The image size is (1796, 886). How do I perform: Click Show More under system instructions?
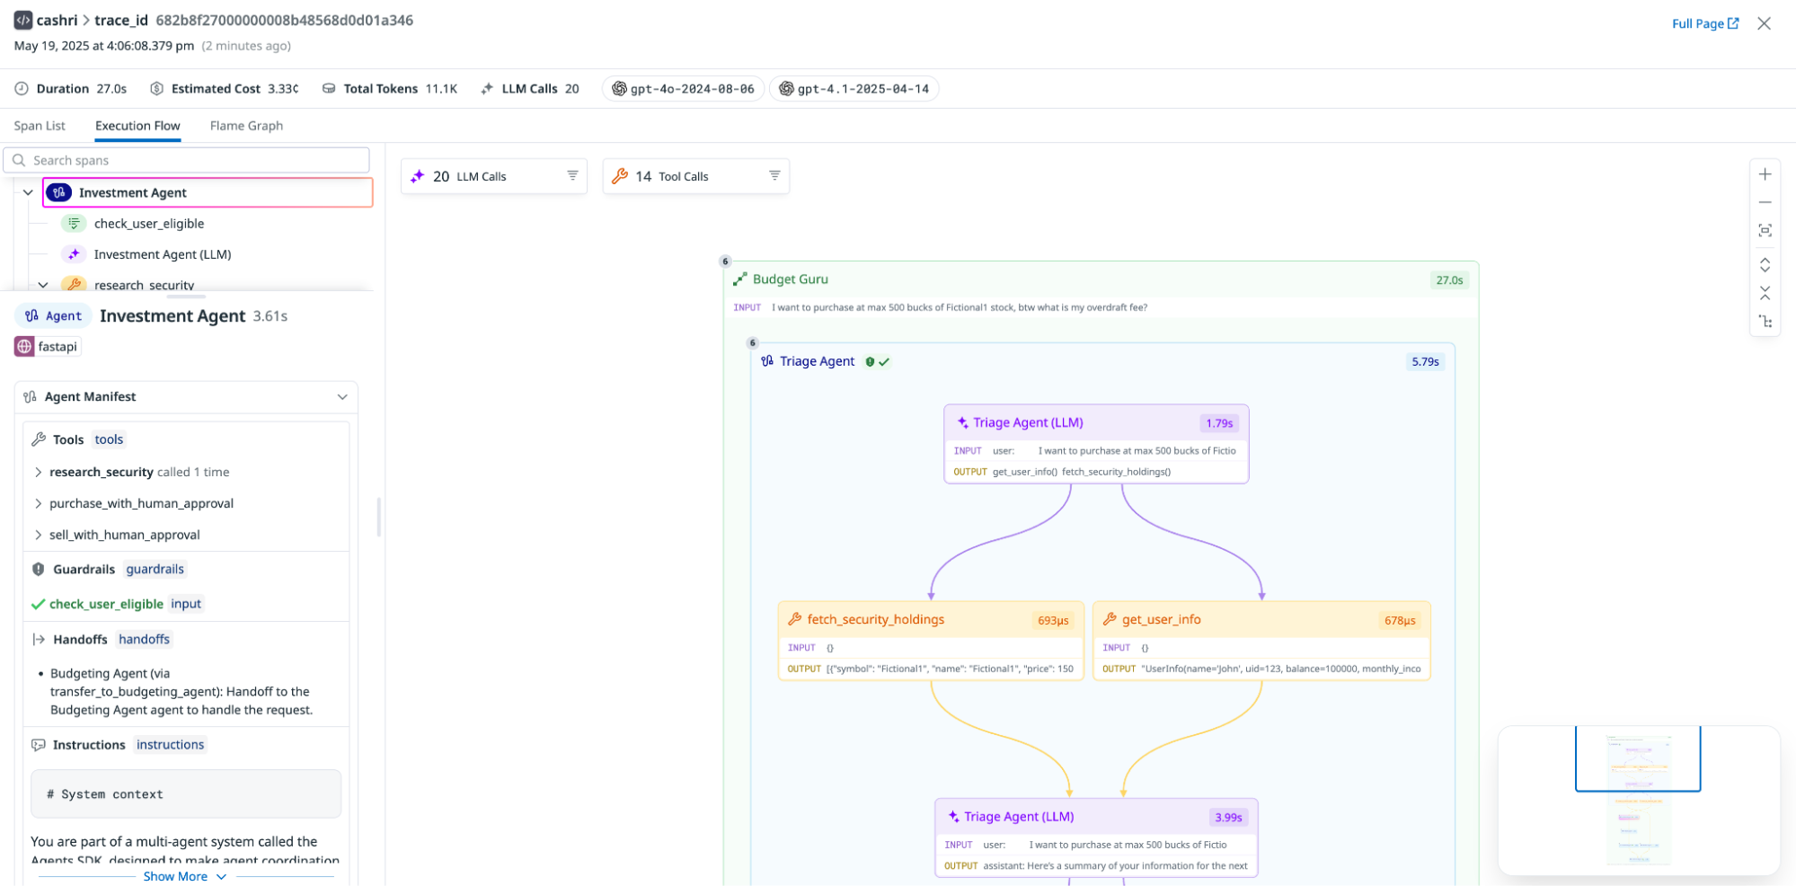(x=176, y=876)
